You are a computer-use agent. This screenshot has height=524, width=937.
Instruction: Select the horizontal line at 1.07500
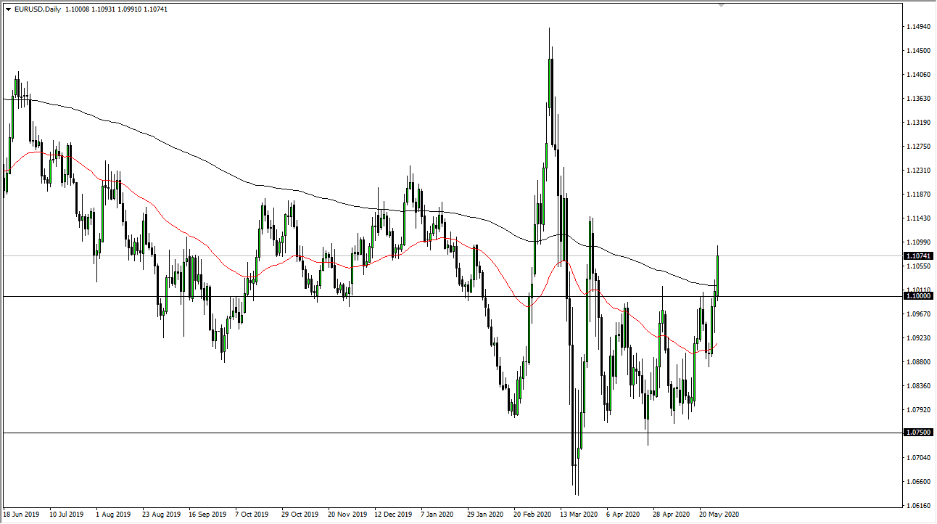click(290, 433)
